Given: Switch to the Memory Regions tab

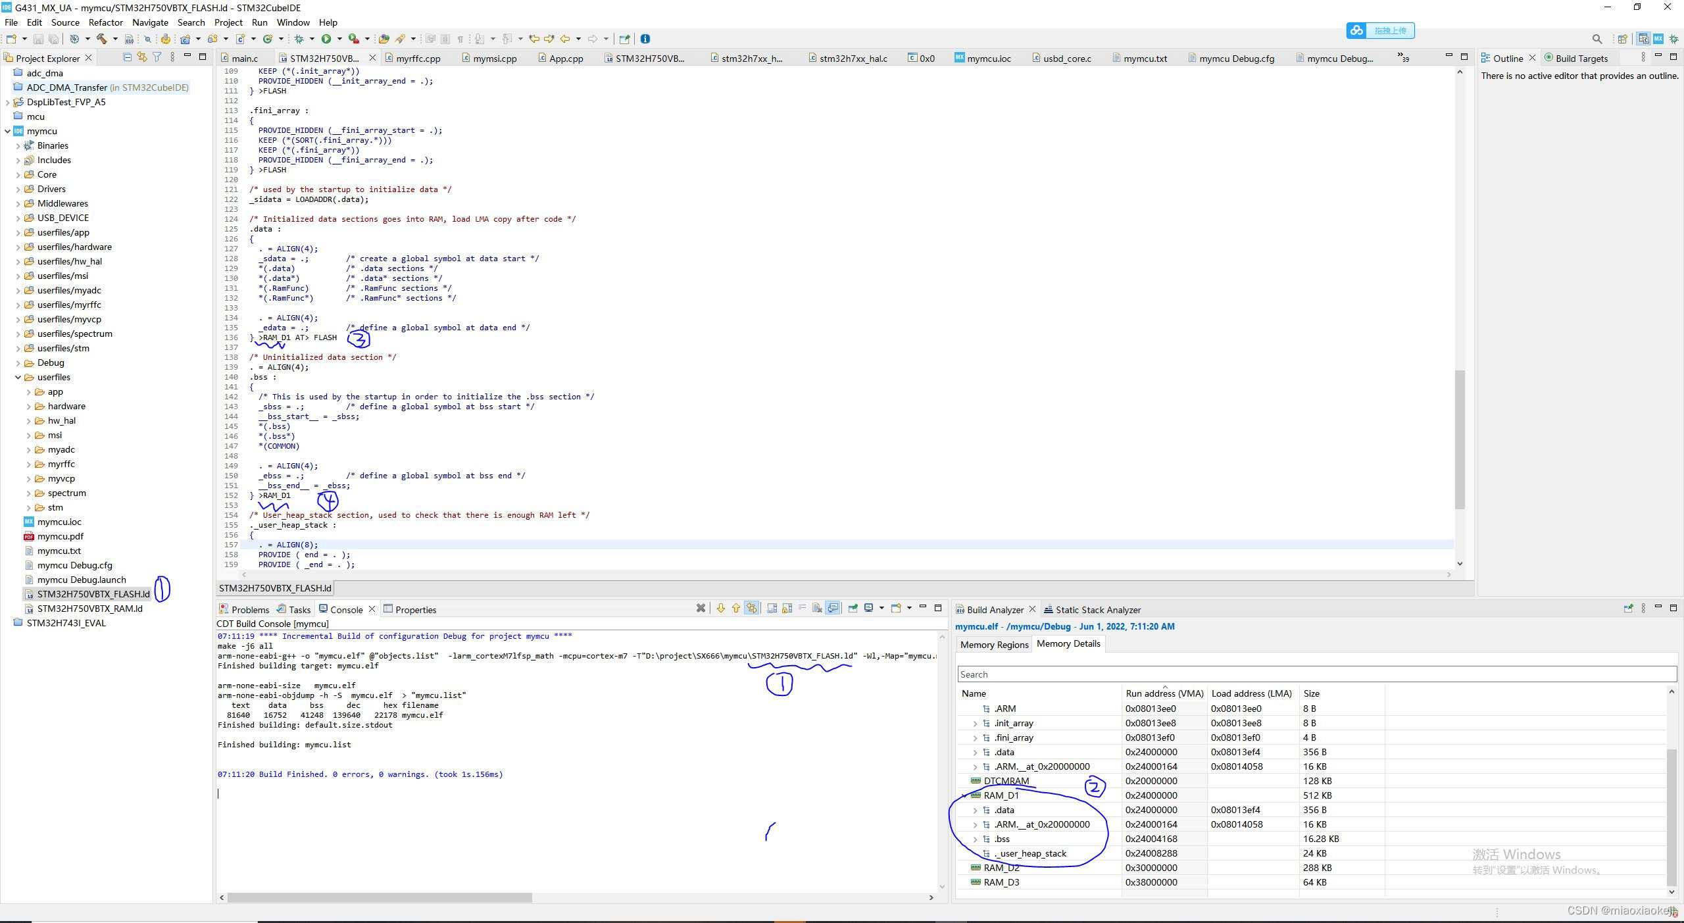Looking at the screenshot, I should tap(993, 645).
